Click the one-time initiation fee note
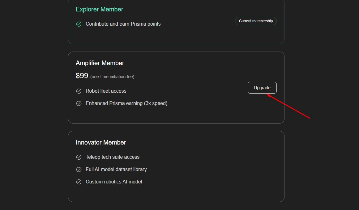This screenshot has height=210, width=359. coord(112,77)
